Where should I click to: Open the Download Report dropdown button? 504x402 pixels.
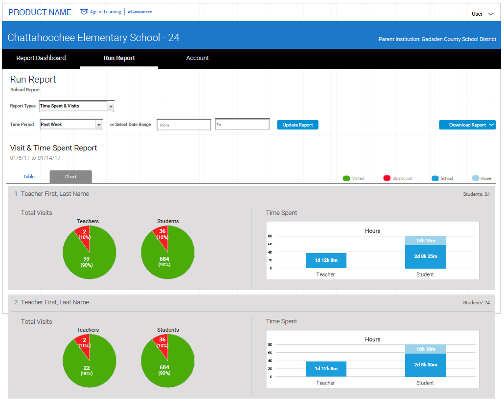pyautogui.click(x=467, y=125)
